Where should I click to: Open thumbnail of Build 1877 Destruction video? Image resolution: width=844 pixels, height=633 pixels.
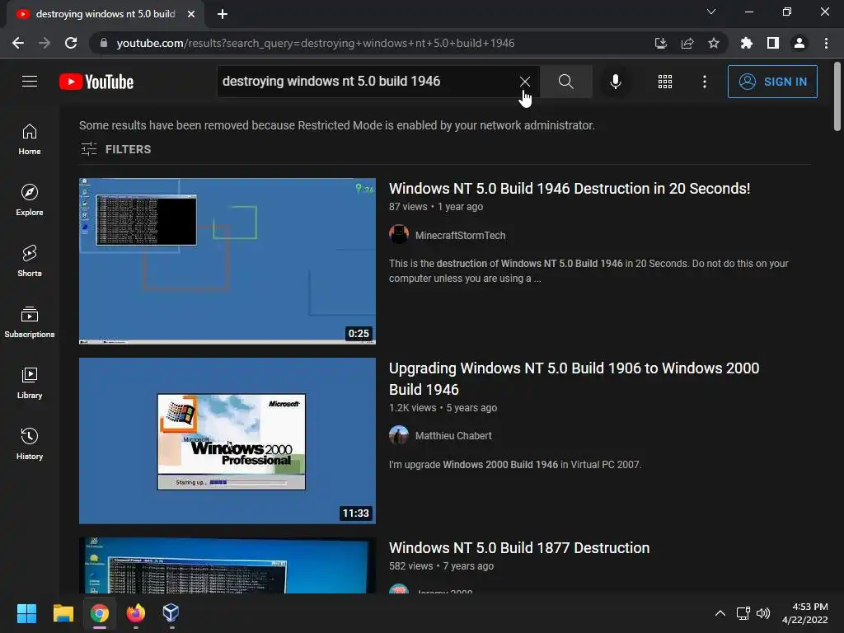click(x=227, y=565)
